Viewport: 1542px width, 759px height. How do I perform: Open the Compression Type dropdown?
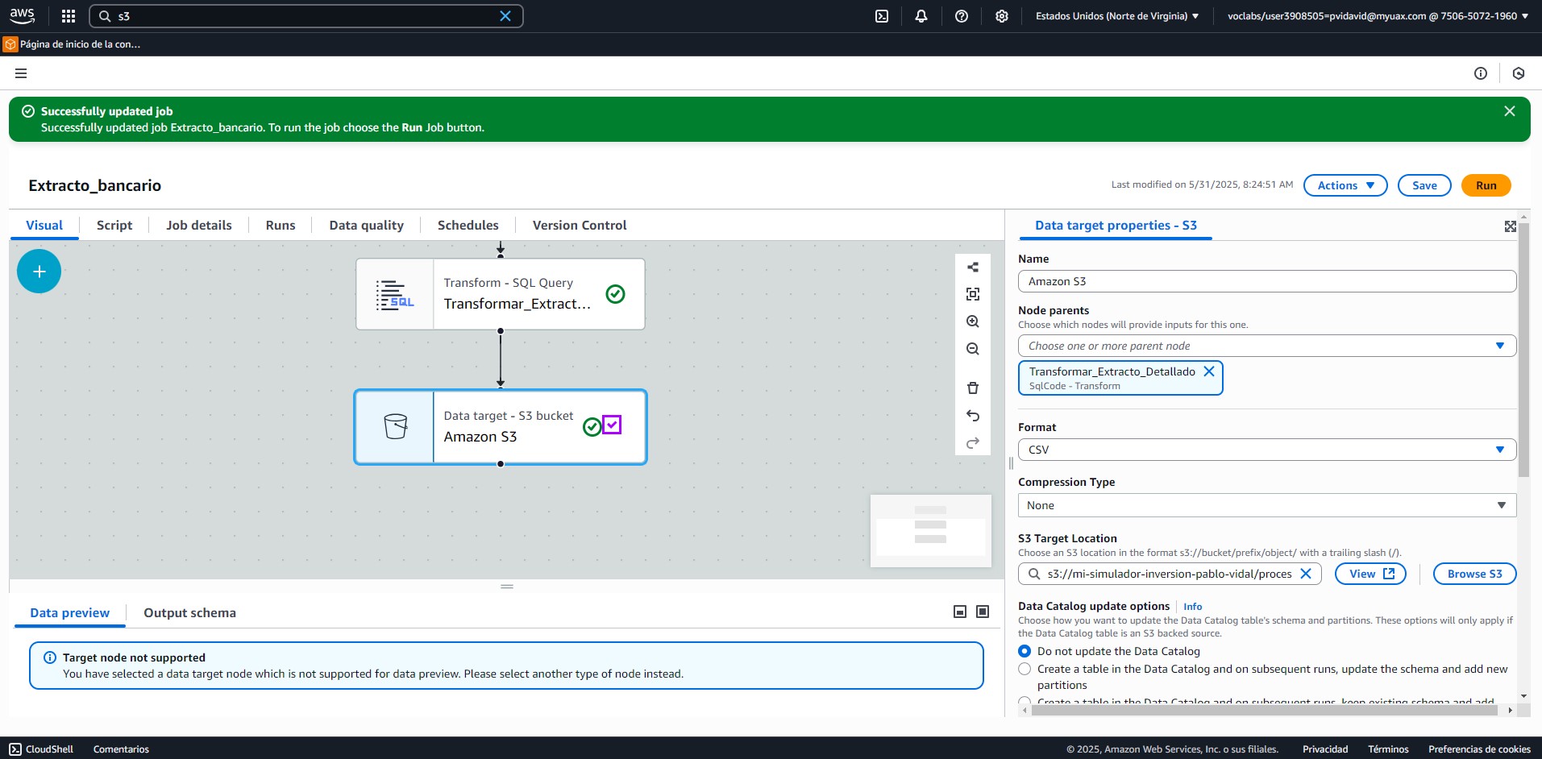coord(1267,505)
